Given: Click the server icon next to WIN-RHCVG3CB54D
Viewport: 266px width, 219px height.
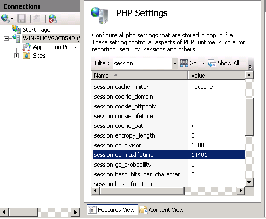Looking at the screenshot, I should click(17, 38).
